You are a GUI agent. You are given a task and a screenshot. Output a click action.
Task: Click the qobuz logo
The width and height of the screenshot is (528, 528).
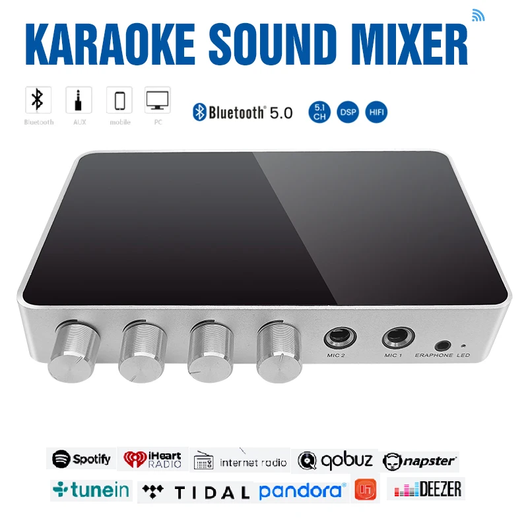coord(335,461)
